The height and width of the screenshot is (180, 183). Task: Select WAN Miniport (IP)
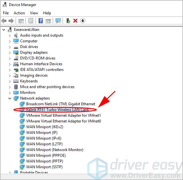[x=42, y=133]
